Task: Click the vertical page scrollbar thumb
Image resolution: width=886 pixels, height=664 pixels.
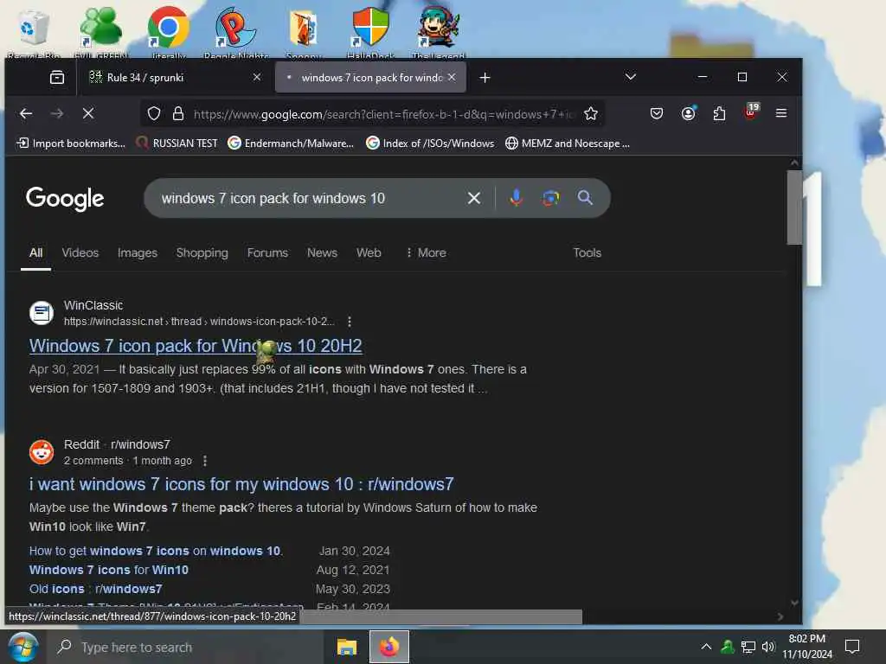Action: click(x=794, y=207)
